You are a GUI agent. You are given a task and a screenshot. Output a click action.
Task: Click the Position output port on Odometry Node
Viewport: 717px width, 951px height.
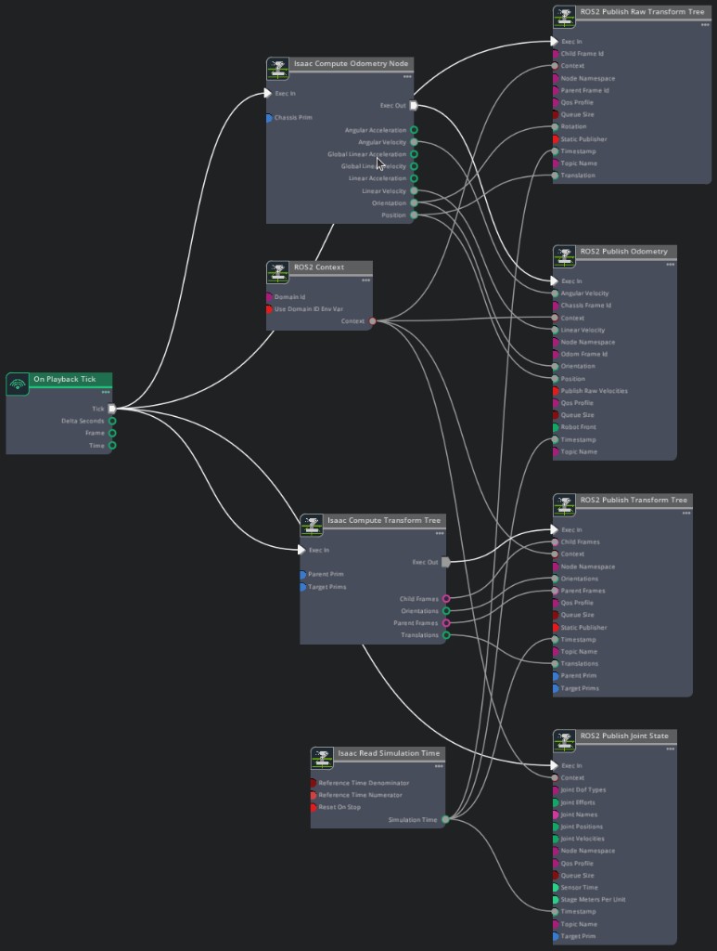(414, 215)
